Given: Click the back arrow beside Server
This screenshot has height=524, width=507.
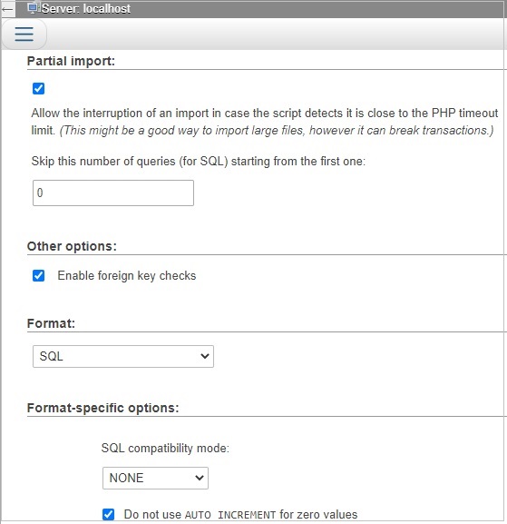Looking at the screenshot, I should [7, 9].
